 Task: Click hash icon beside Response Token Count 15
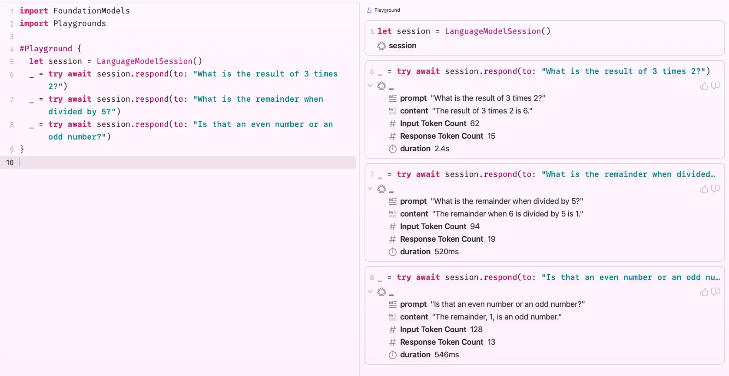pos(393,136)
